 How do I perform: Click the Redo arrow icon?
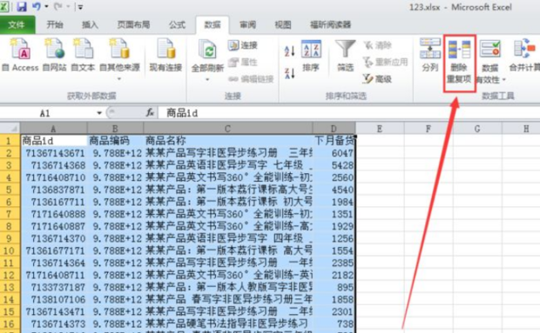(57, 7)
